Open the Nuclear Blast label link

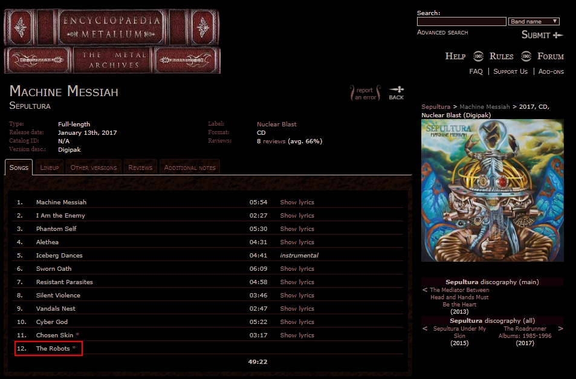[x=277, y=124]
